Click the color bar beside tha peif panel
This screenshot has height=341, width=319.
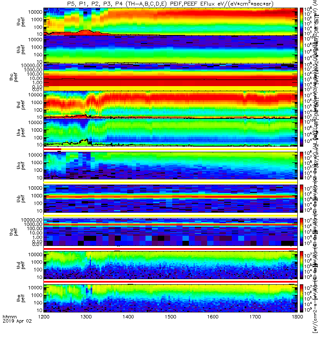(302, 165)
